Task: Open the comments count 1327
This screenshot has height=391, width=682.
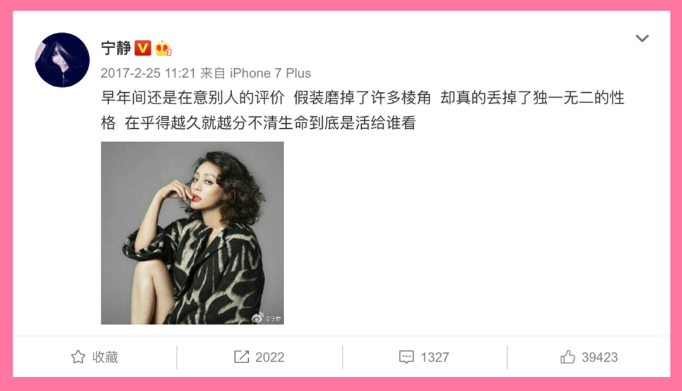Action: point(434,358)
